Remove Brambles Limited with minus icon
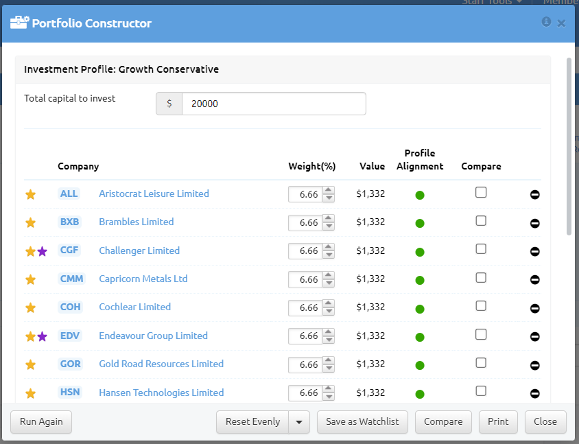This screenshot has width=579, height=444. click(534, 223)
